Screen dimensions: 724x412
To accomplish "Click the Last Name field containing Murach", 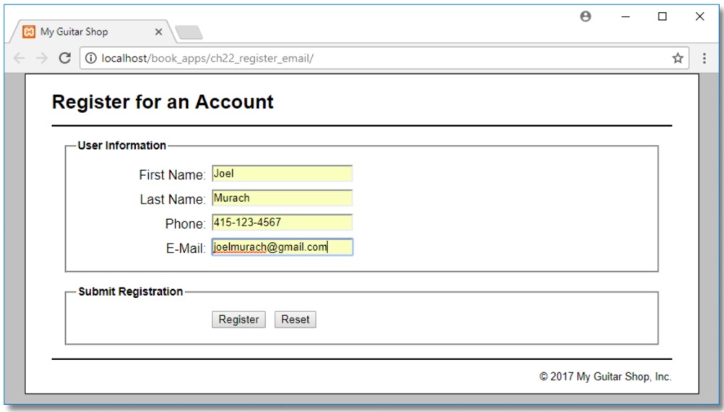I will coord(282,198).
